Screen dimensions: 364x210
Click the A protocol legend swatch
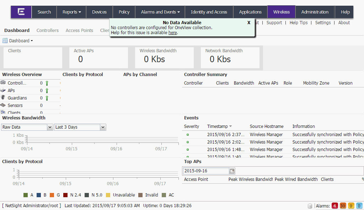(26, 195)
